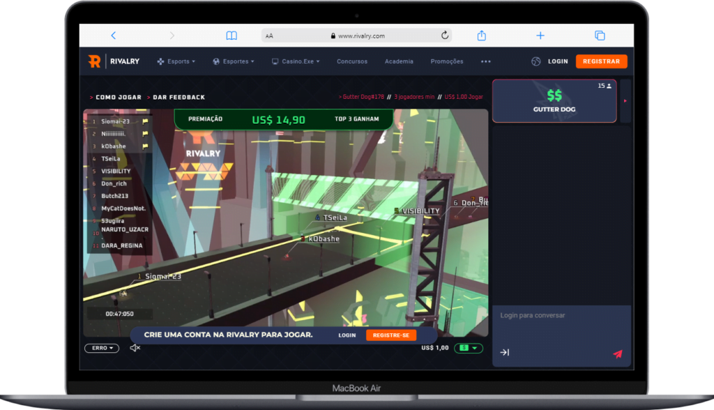This screenshot has width=714, height=410.
Task: Click LOGIN in the create-account banner
Action: (347, 335)
